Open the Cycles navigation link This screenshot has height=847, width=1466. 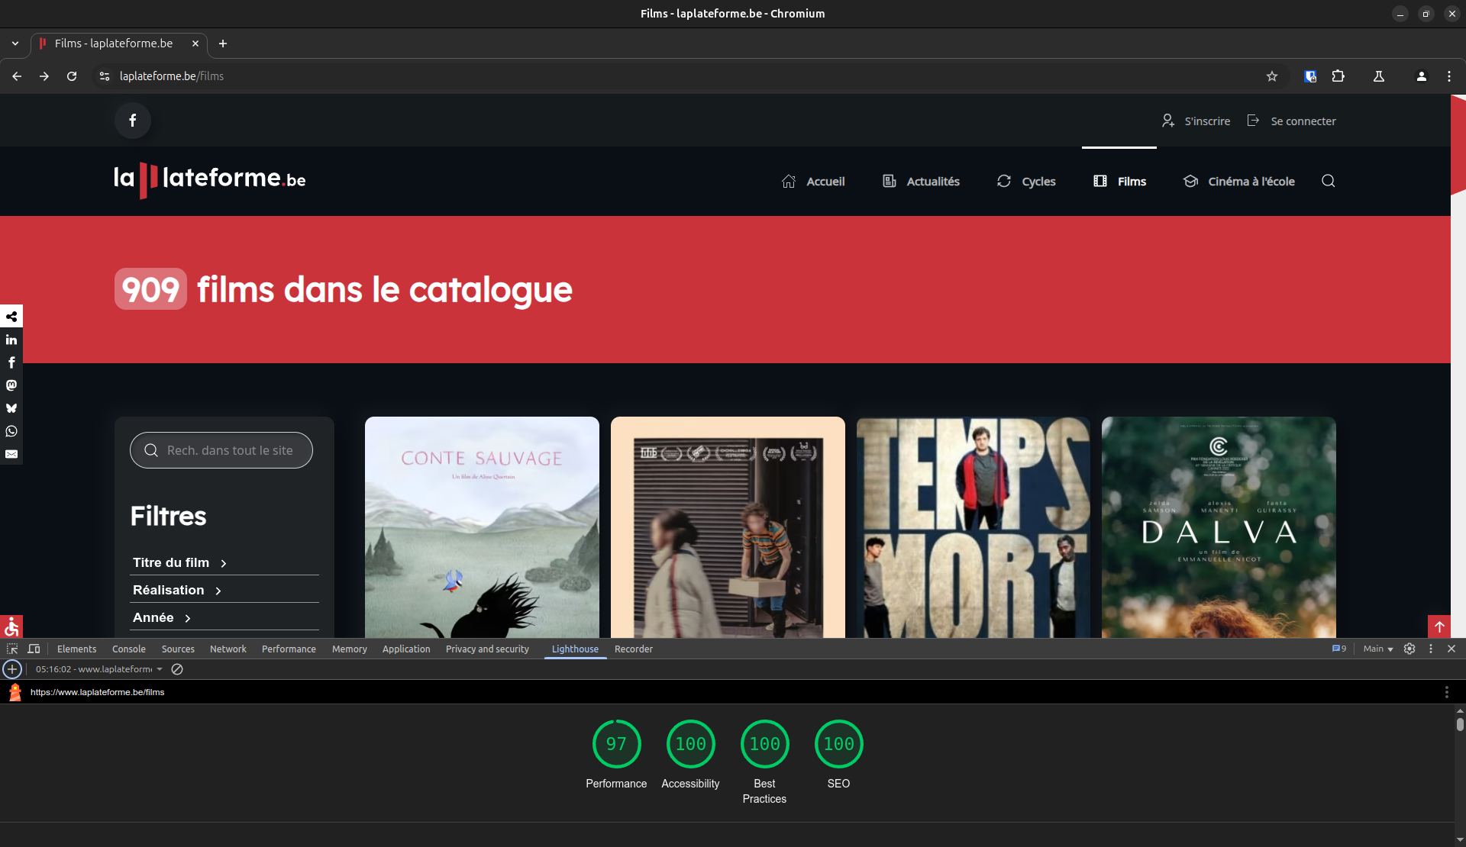1026,181
